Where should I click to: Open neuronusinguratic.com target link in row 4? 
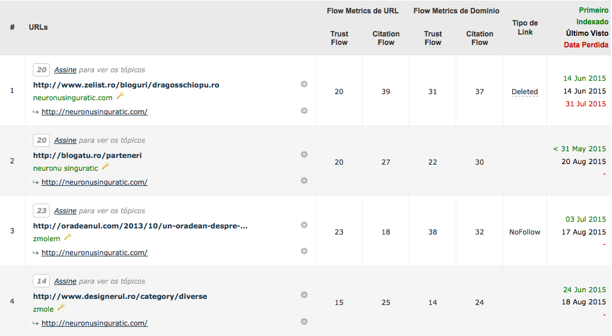click(94, 323)
